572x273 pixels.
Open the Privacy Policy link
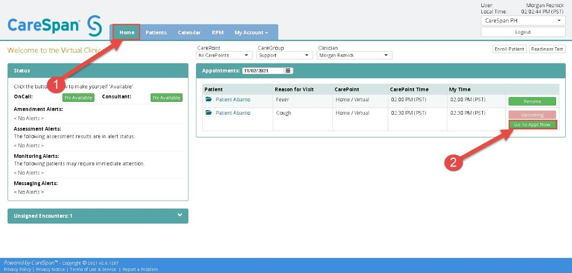[x=17, y=269]
